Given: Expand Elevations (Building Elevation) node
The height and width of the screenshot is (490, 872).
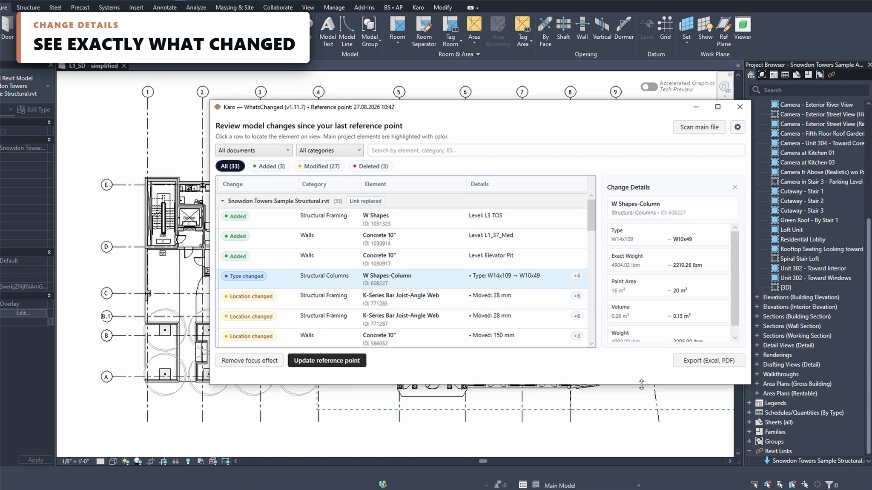Looking at the screenshot, I should [757, 297].
